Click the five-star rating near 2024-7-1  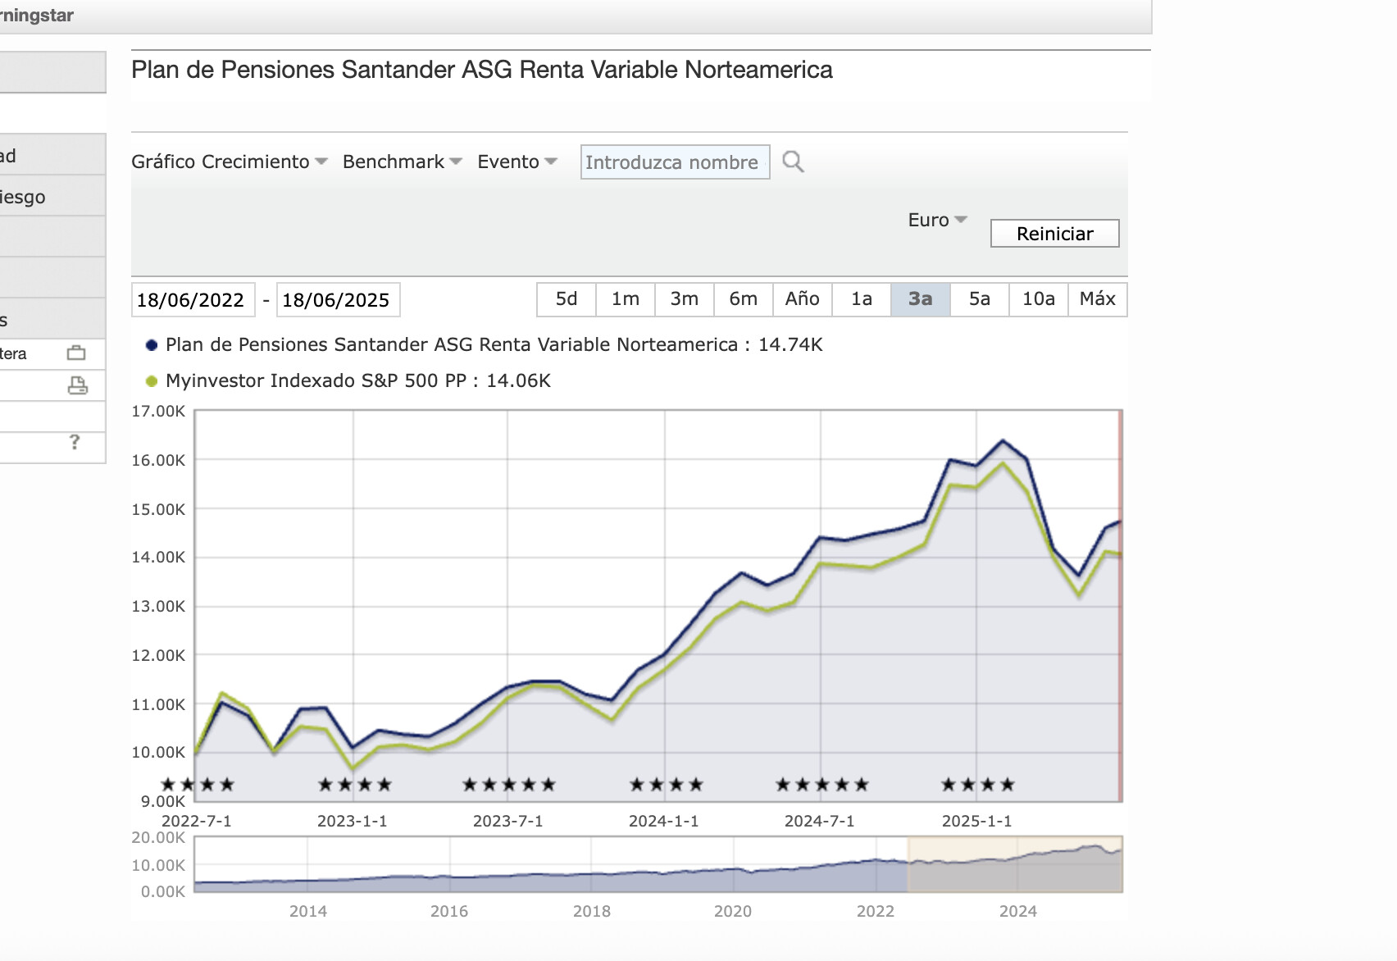[x=822, y=785]
